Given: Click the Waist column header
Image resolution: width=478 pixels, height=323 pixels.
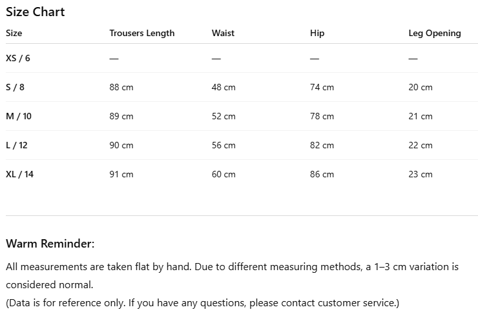Looking at the screenshot, I should click(223, 34).
